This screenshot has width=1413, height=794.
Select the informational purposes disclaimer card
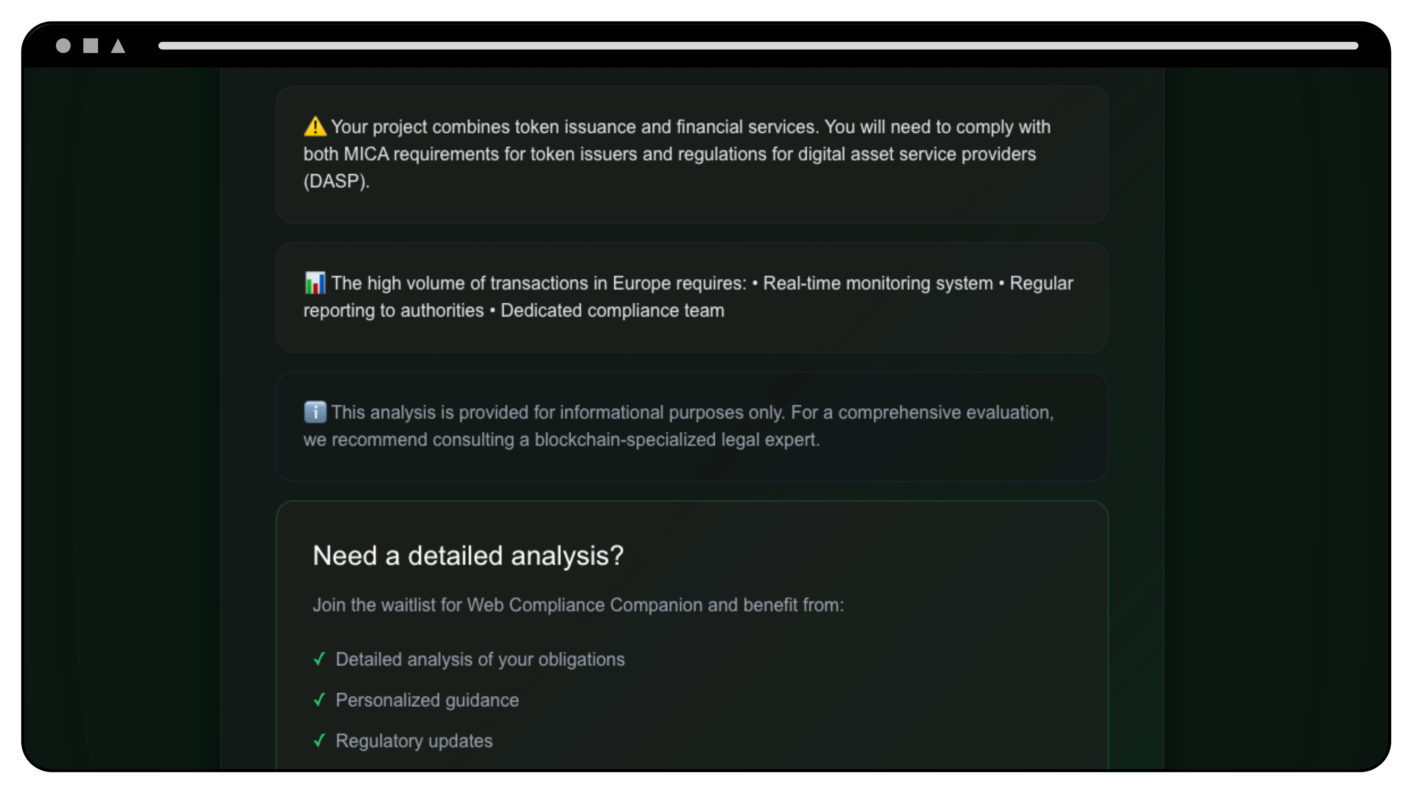coord(692,426)
